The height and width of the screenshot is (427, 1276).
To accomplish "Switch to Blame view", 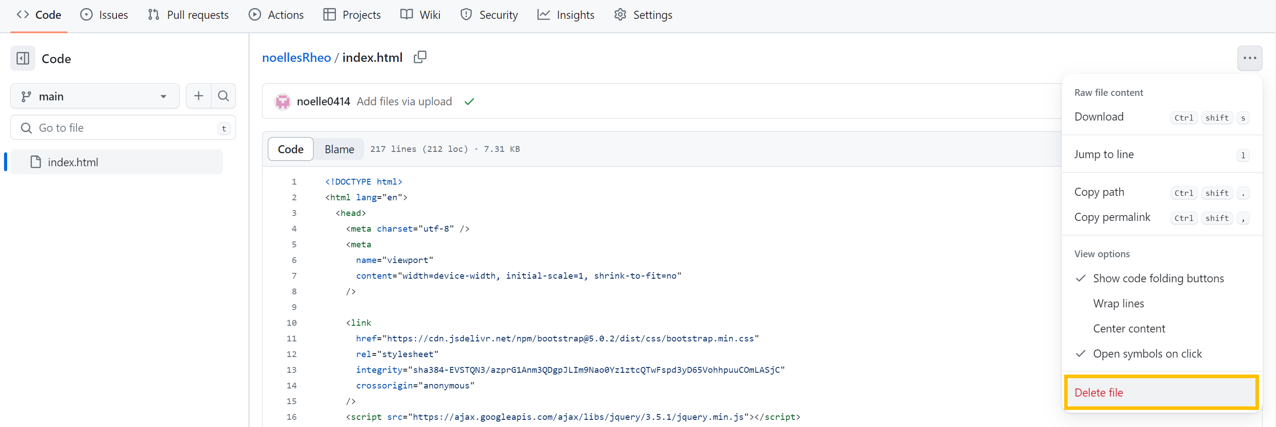I will pyautogui.click(x=339, y=149).
